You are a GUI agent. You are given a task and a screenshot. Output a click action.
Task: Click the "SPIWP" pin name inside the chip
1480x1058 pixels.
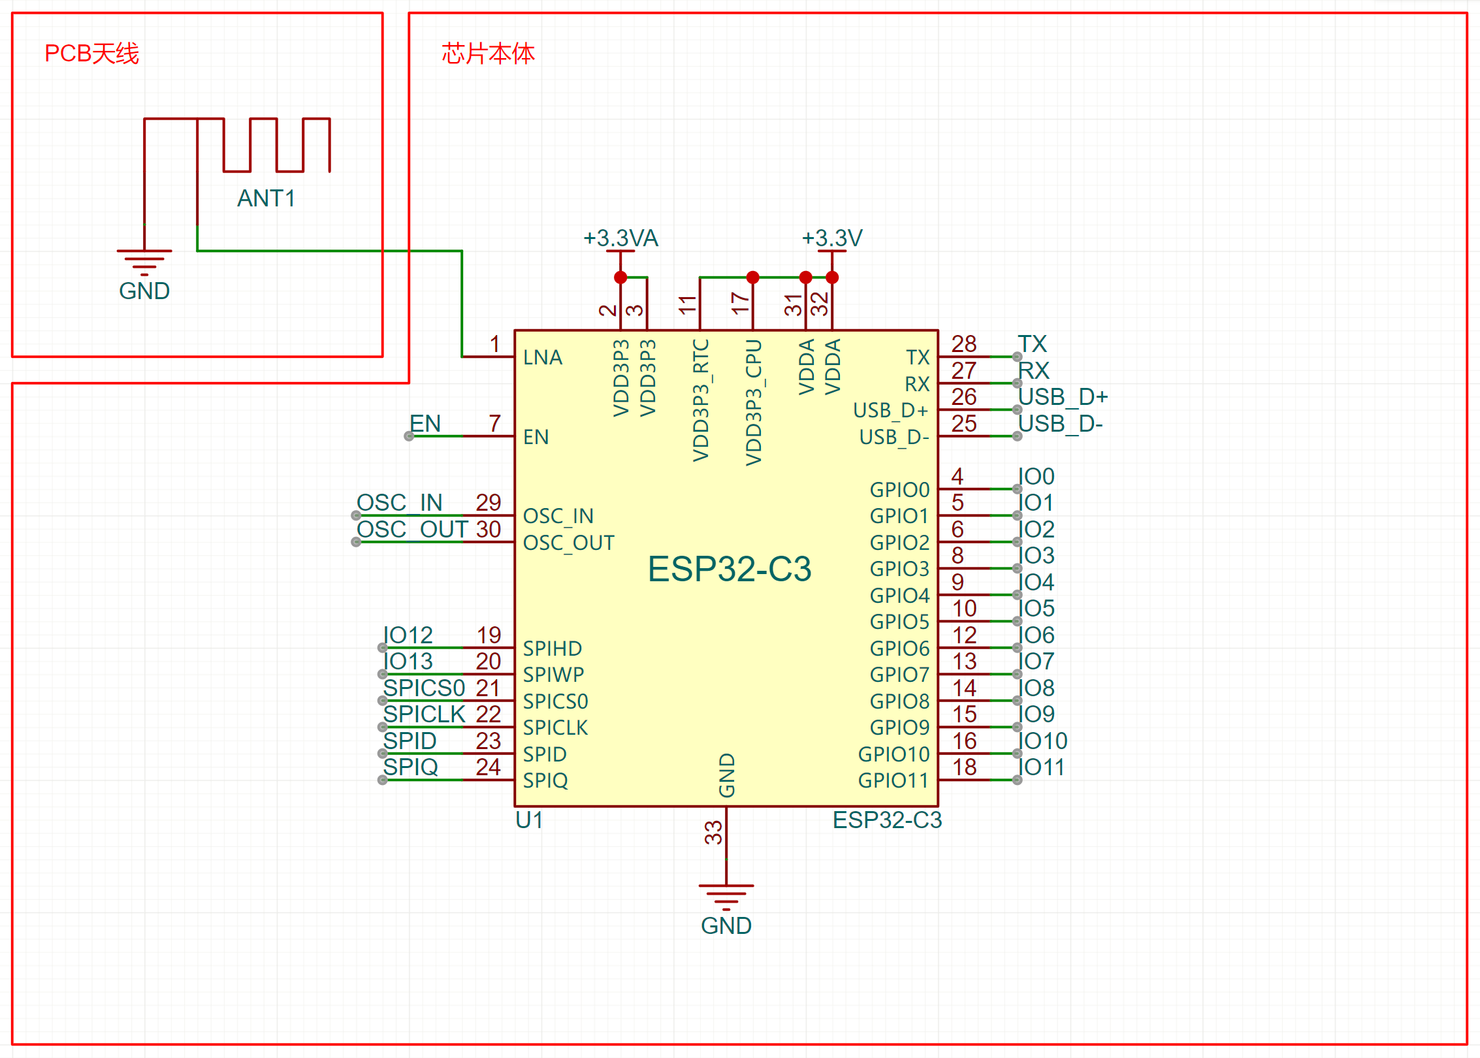(x=554, y=675)
